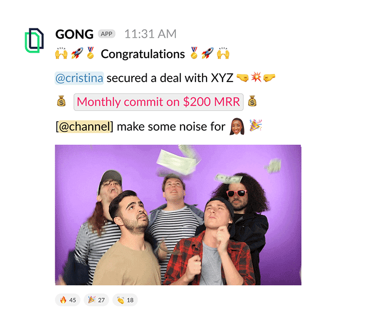Open the @cristina user mention

[79, 78]
